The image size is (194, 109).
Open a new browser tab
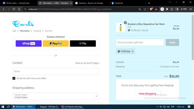click(x=149, y=3)
